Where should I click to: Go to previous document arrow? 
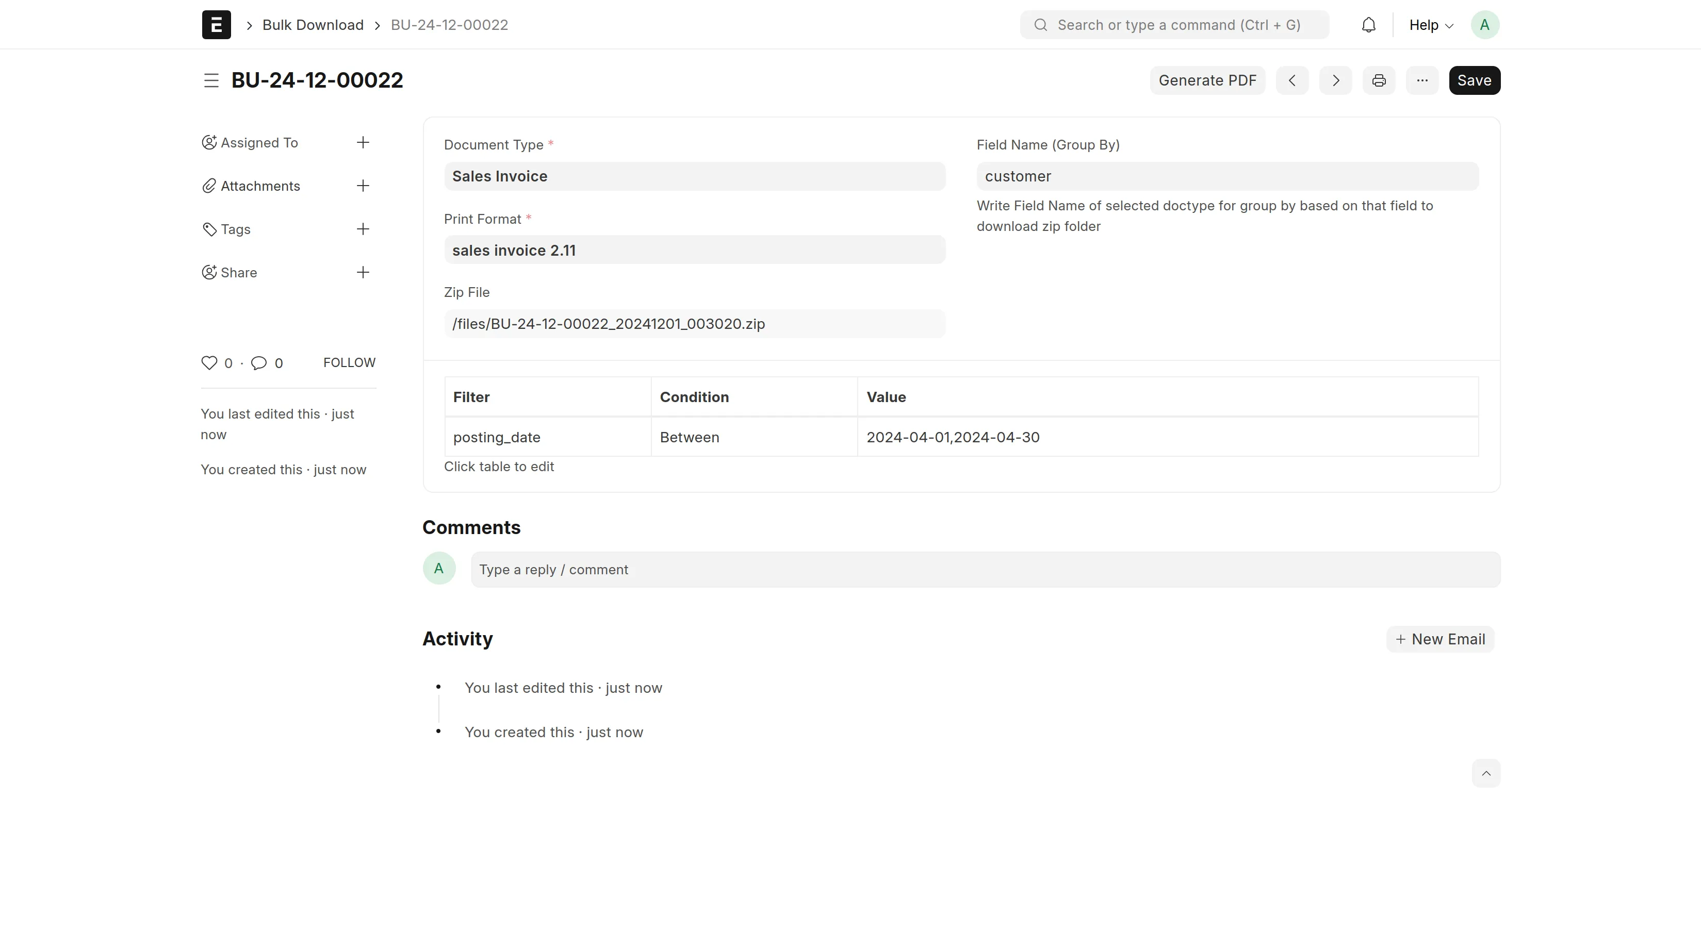1291,80
